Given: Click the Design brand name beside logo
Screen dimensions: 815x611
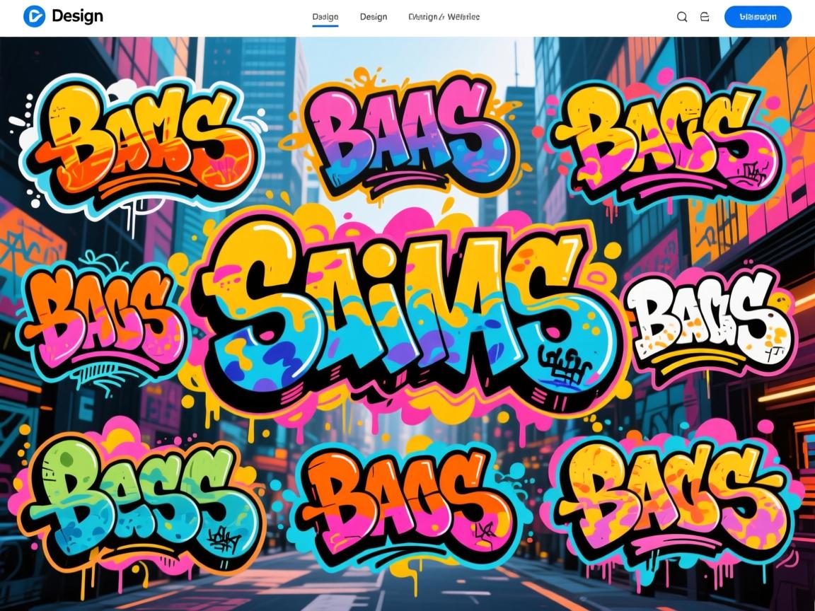Looking at the screenshot, I should click(x=77, y=16).
